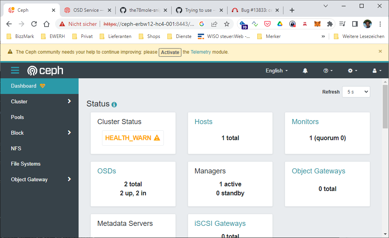Screen dimensions: 389x238
Task: Switch to the Trying to use tab
Action: click(199, 10)
